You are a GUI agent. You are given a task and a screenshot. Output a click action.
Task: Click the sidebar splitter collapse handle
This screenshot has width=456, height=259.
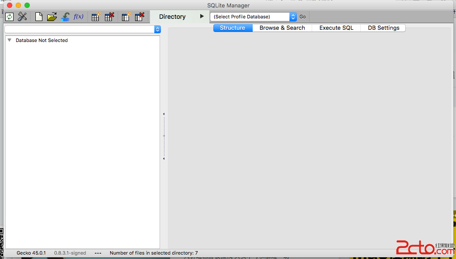[x=164, y=136]
